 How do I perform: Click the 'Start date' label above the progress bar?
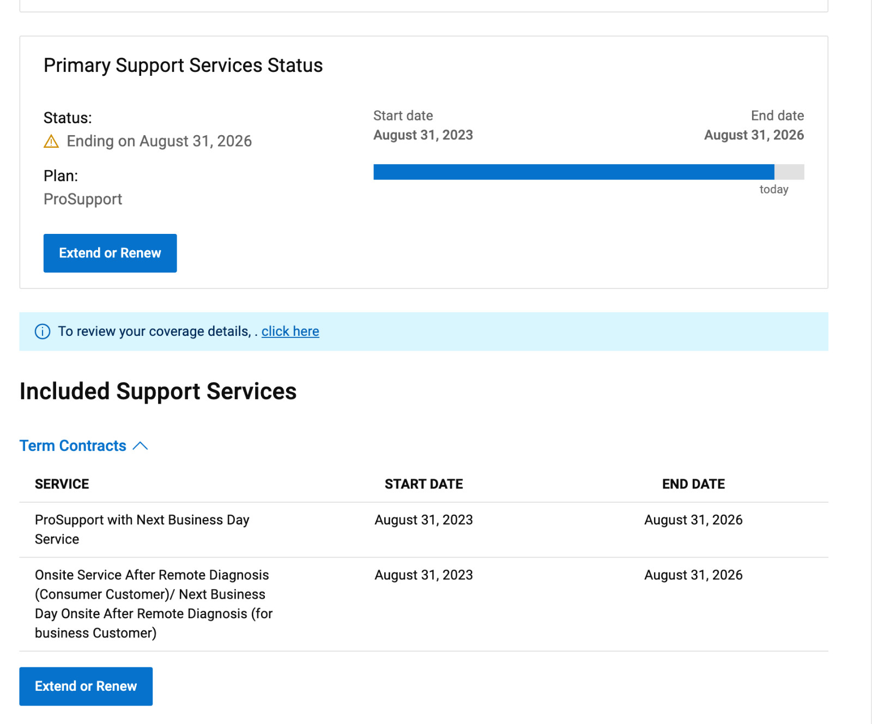click(403, 116)
